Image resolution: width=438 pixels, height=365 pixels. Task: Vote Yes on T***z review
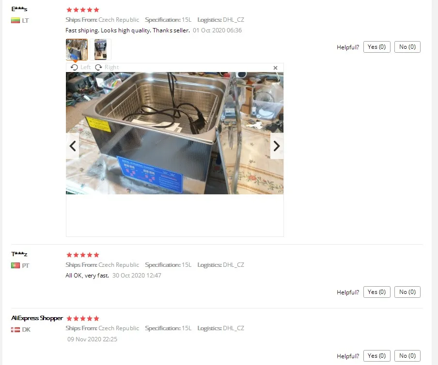tap(376, 292)
